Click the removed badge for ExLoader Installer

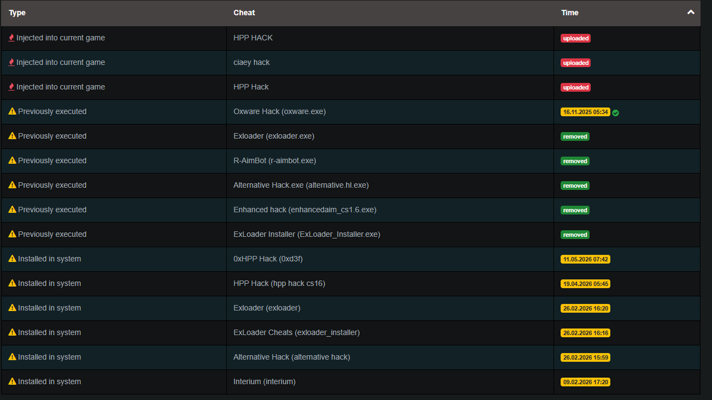[575, 235]
